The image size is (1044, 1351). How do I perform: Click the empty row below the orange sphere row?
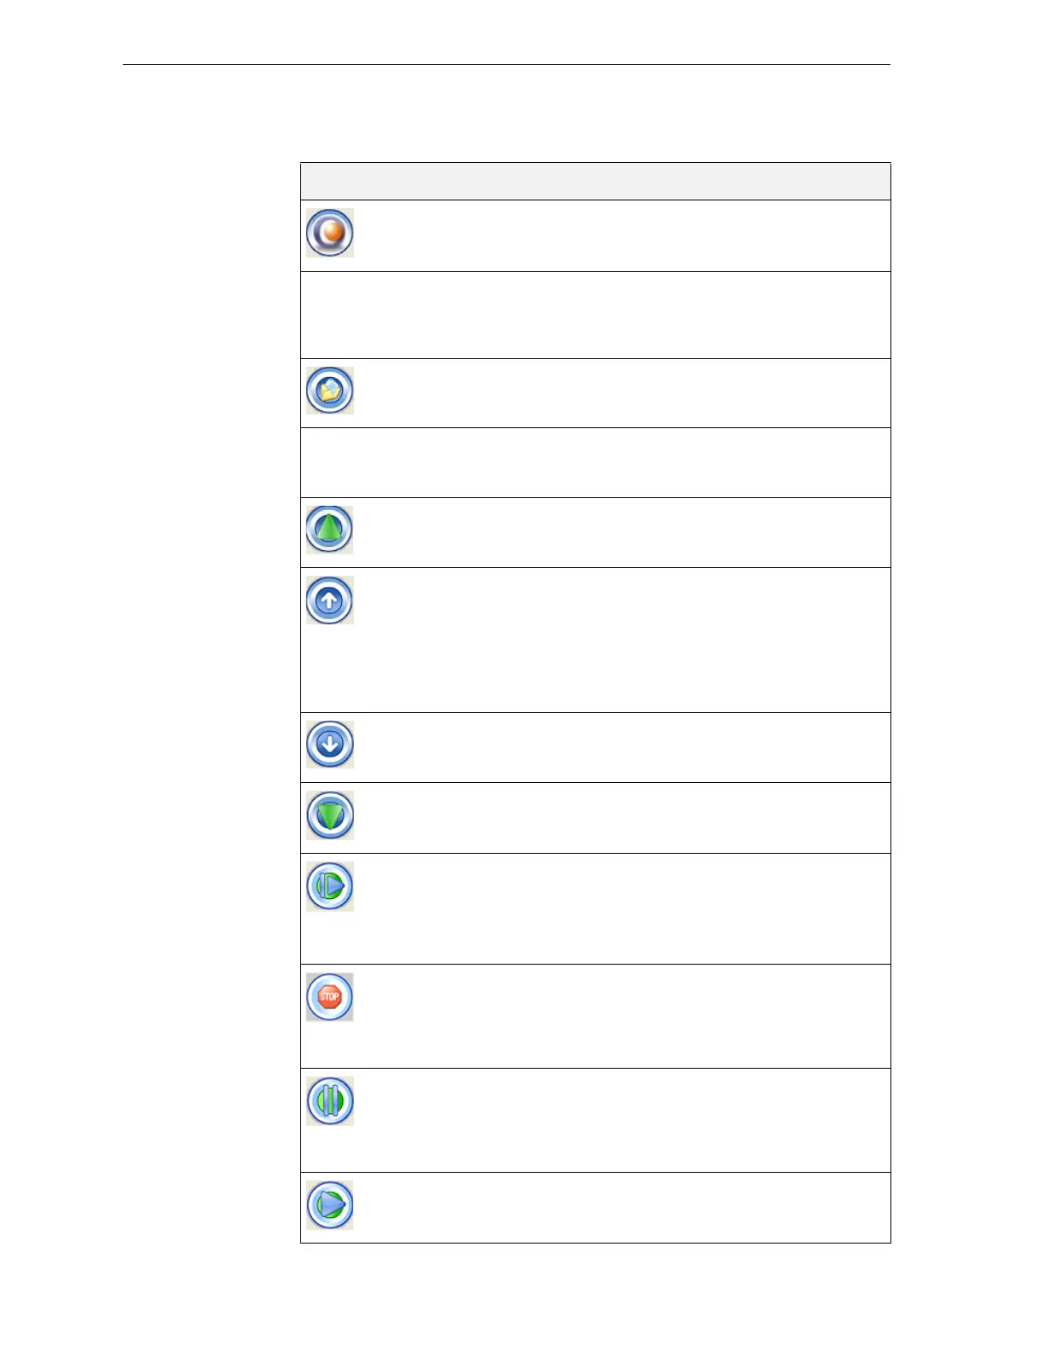pos(595,316)
